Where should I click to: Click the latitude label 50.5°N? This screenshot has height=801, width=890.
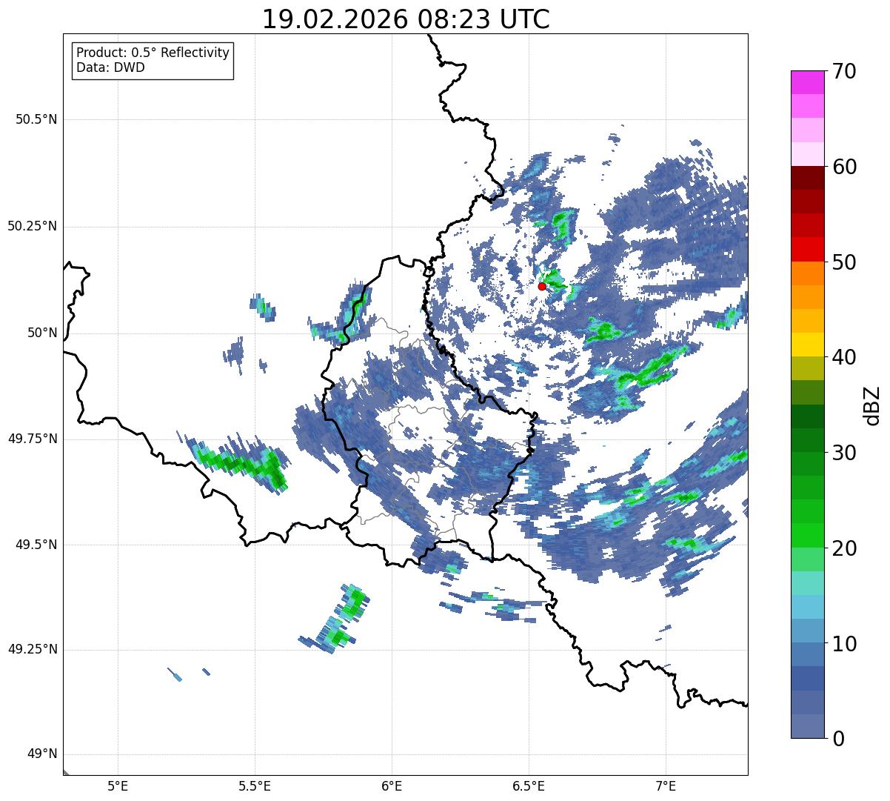36,119
